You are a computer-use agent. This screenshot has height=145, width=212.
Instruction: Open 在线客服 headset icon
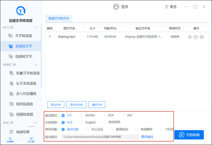point(10,139)
